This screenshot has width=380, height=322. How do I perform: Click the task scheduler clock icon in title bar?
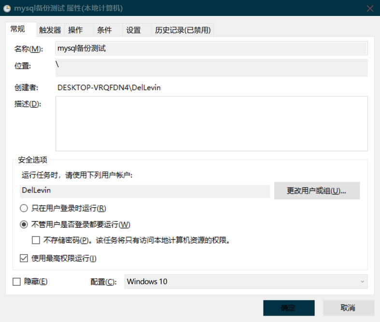coord(7,9)
